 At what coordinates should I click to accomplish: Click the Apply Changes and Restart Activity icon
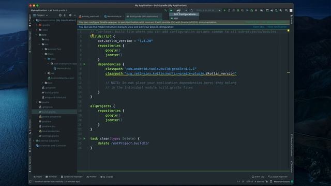click(x=229, y=10)
